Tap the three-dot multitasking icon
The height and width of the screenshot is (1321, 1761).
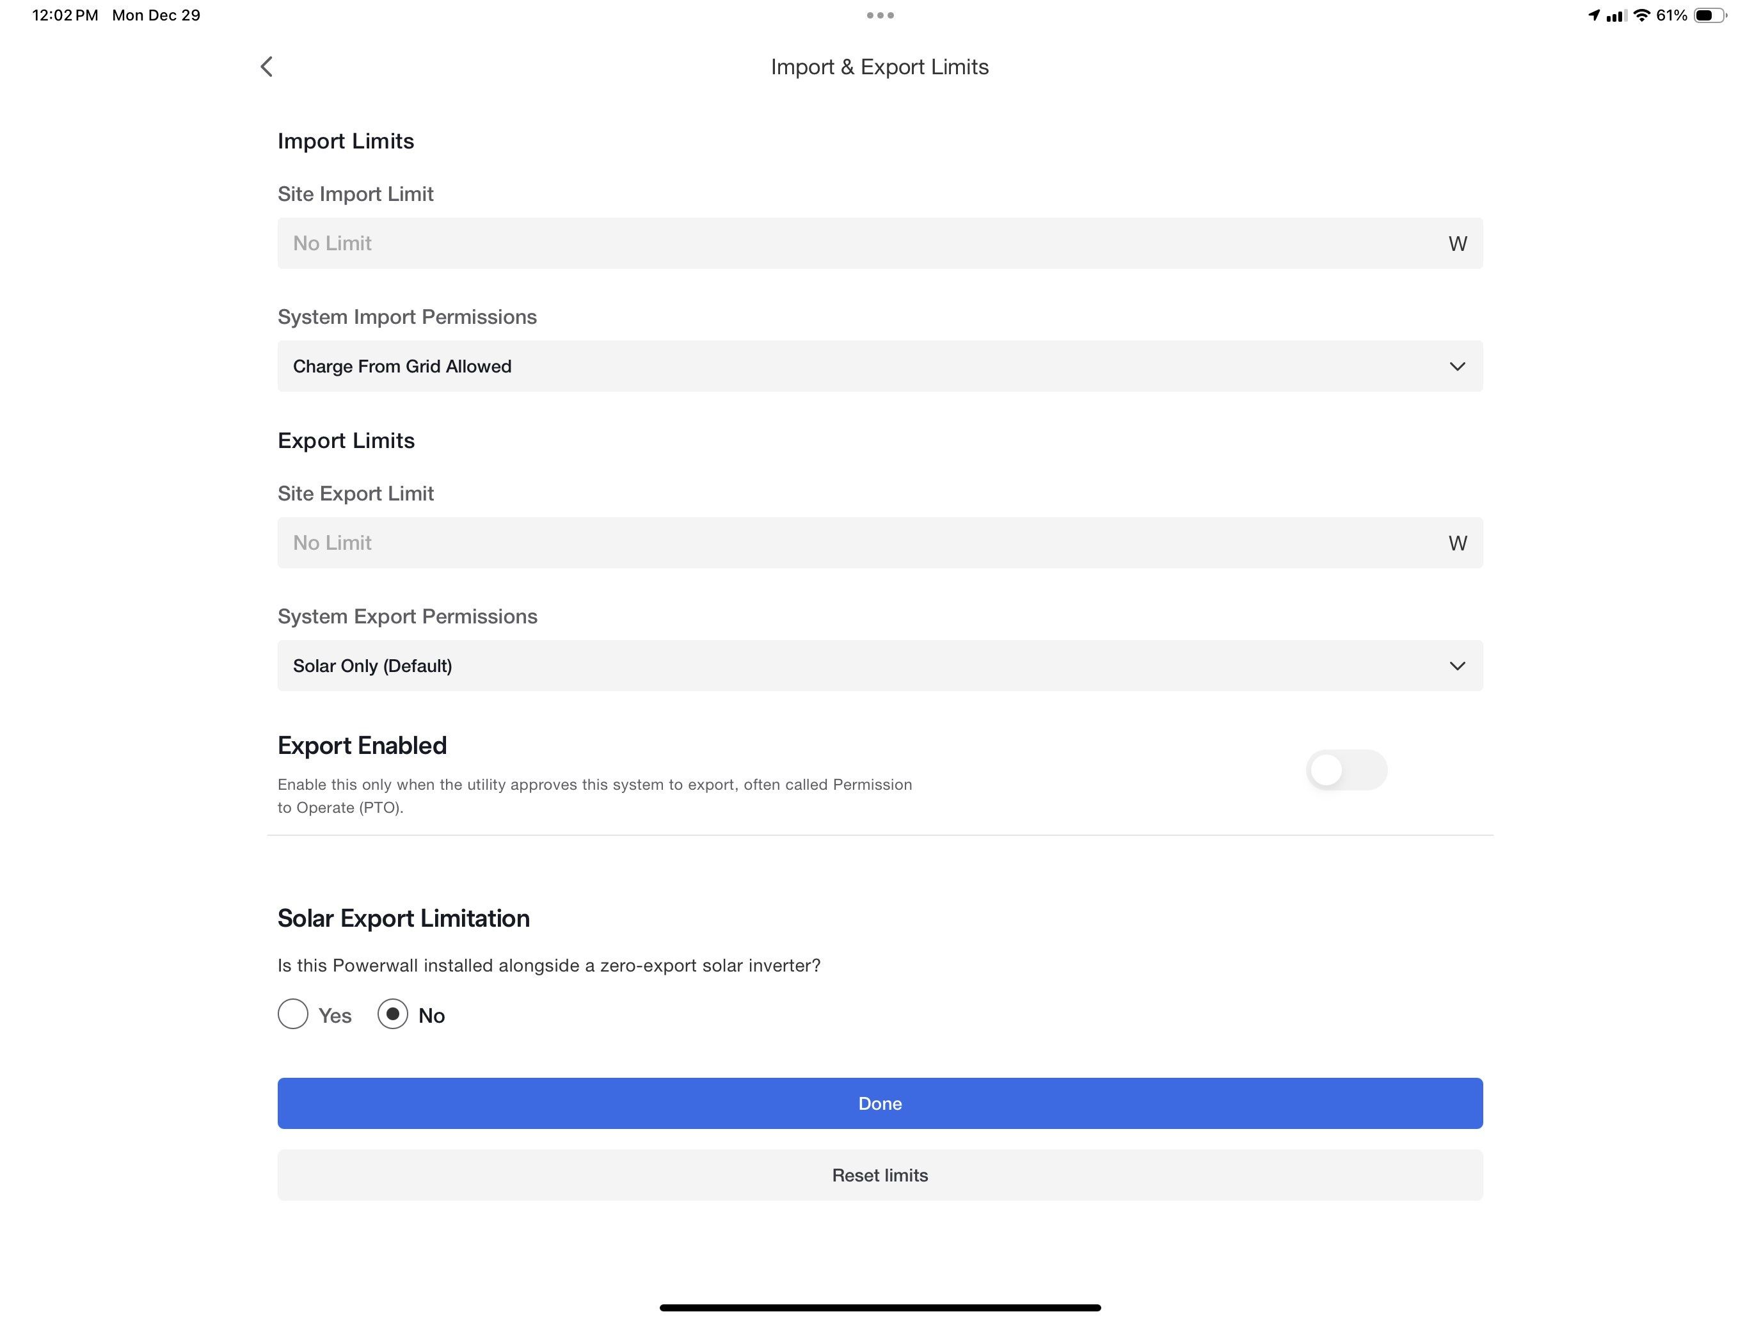pos(880,15)
